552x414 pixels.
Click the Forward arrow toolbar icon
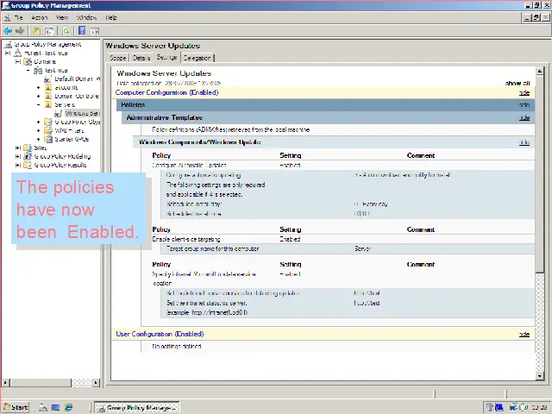tap(20, 31)
